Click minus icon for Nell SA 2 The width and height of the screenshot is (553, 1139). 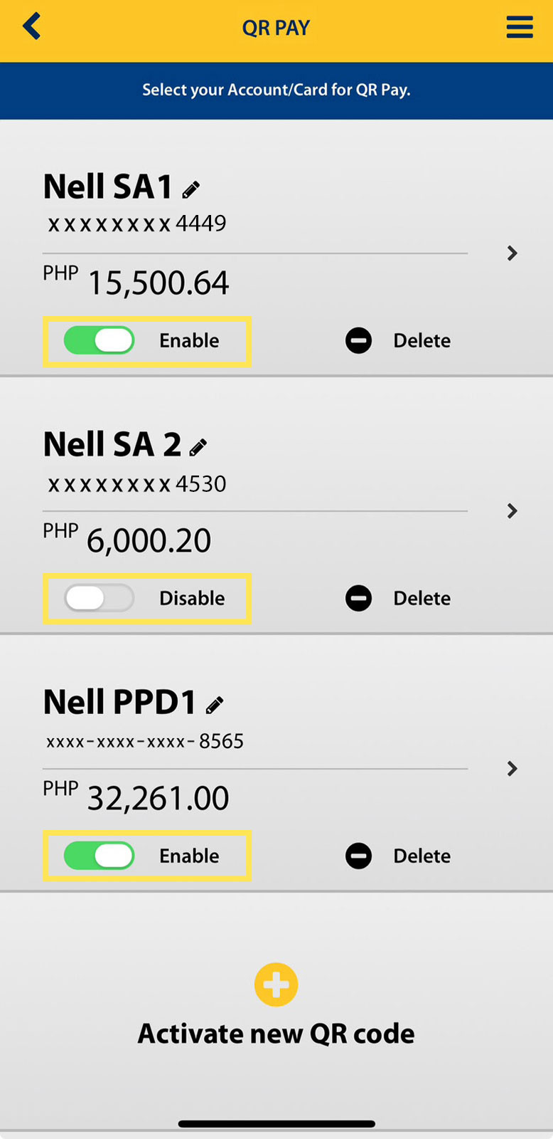tap(358, 598)
